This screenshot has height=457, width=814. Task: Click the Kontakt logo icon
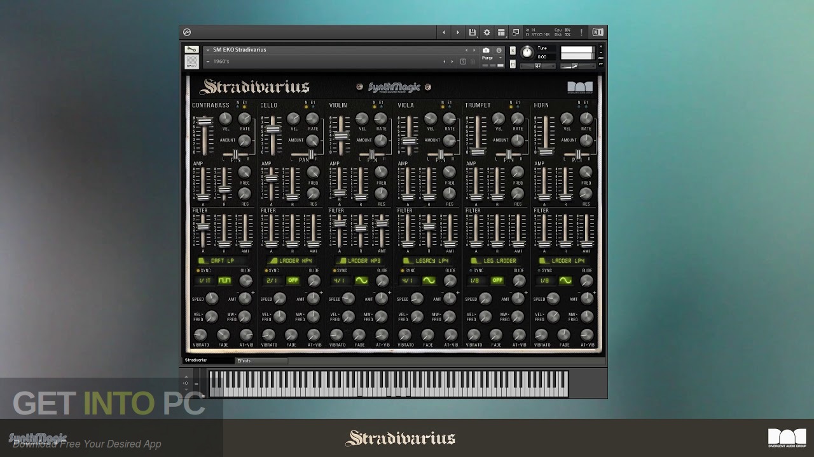(187, 32)
